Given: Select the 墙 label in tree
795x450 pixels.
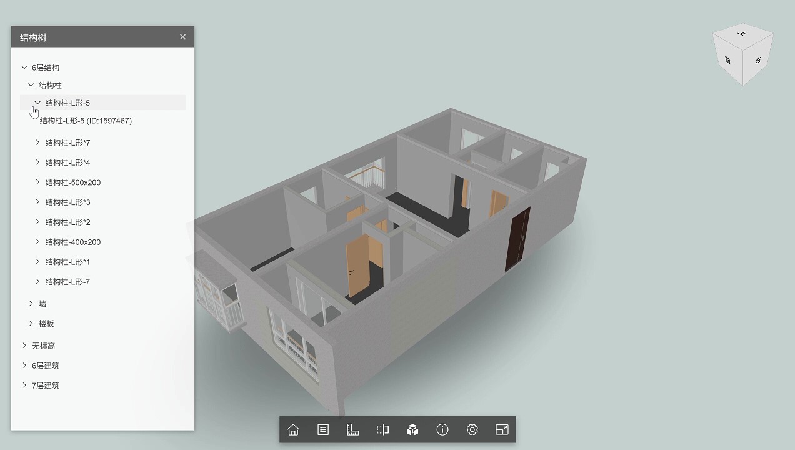Looking at the screenshot, I should 42,304.
